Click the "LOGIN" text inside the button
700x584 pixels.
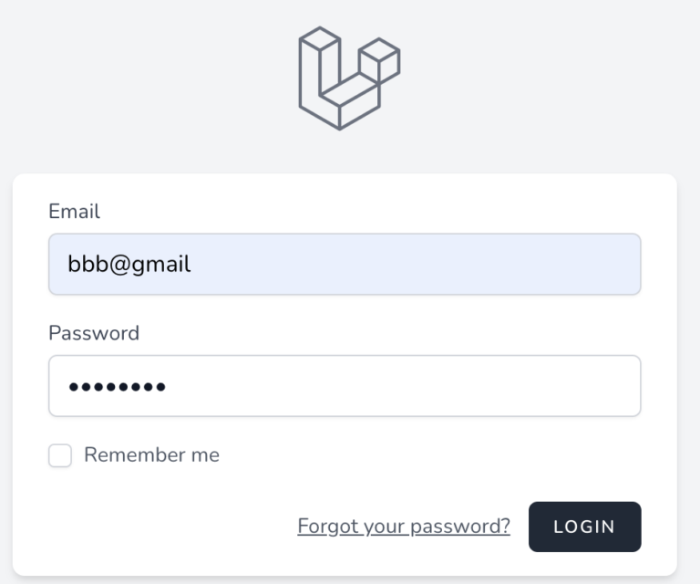click(x=584, y=527)
